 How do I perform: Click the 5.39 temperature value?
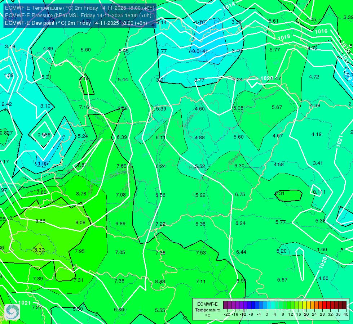point(161,109)
